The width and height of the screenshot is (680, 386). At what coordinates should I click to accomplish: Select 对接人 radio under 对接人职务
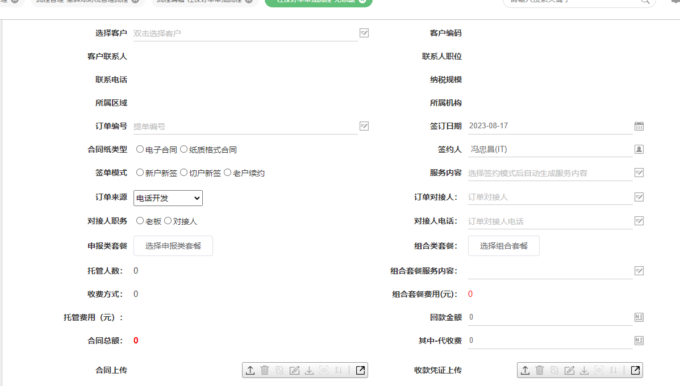(168, 221)
